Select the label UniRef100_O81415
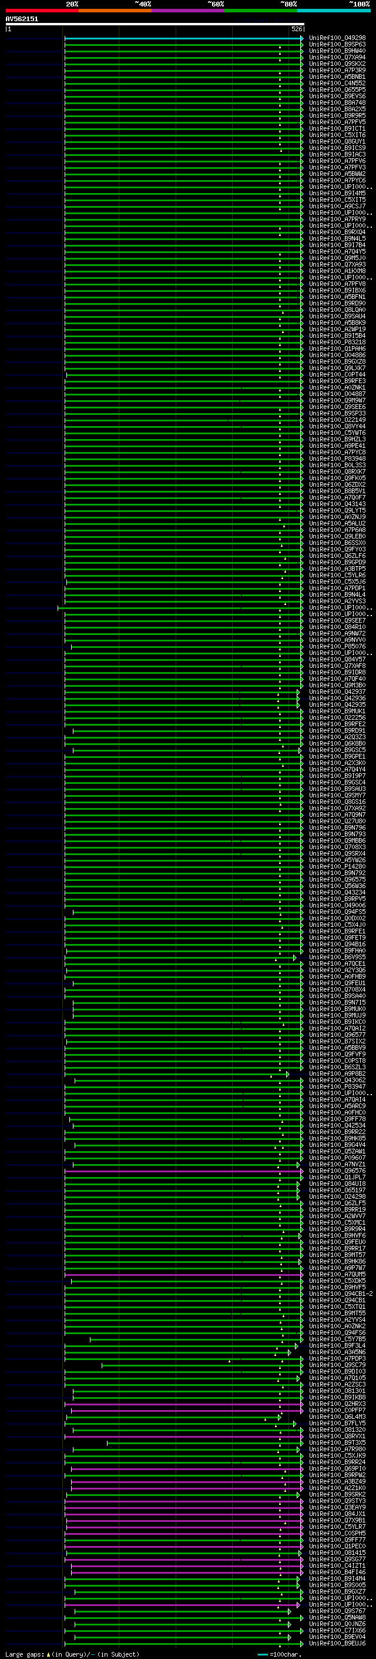This screenshot has height=1659, width=376. pos(337,1552)
